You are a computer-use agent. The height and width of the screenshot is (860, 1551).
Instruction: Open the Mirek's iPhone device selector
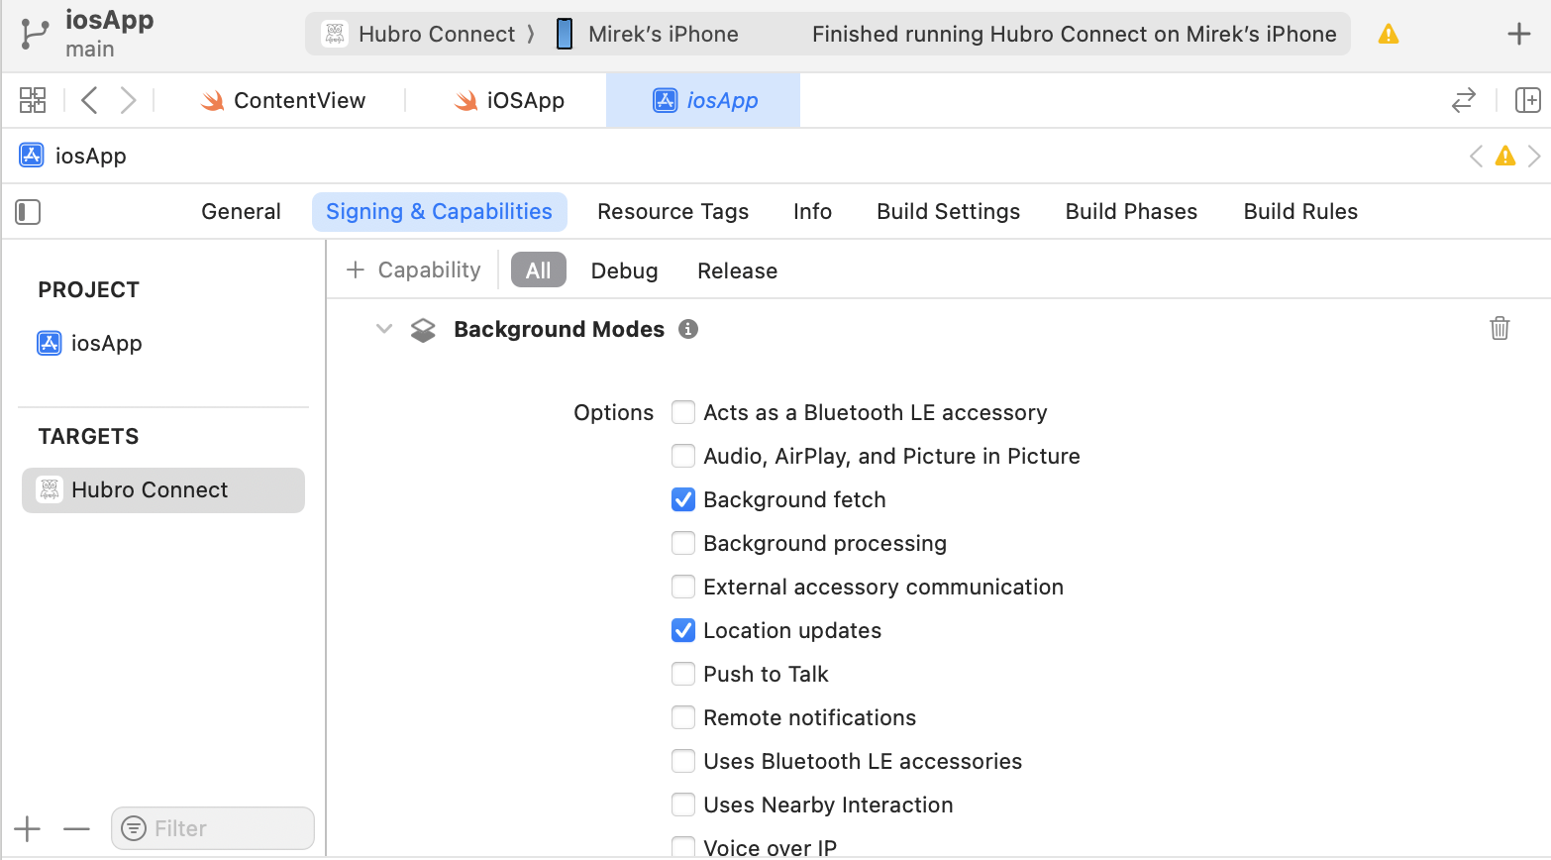point(648,35)
